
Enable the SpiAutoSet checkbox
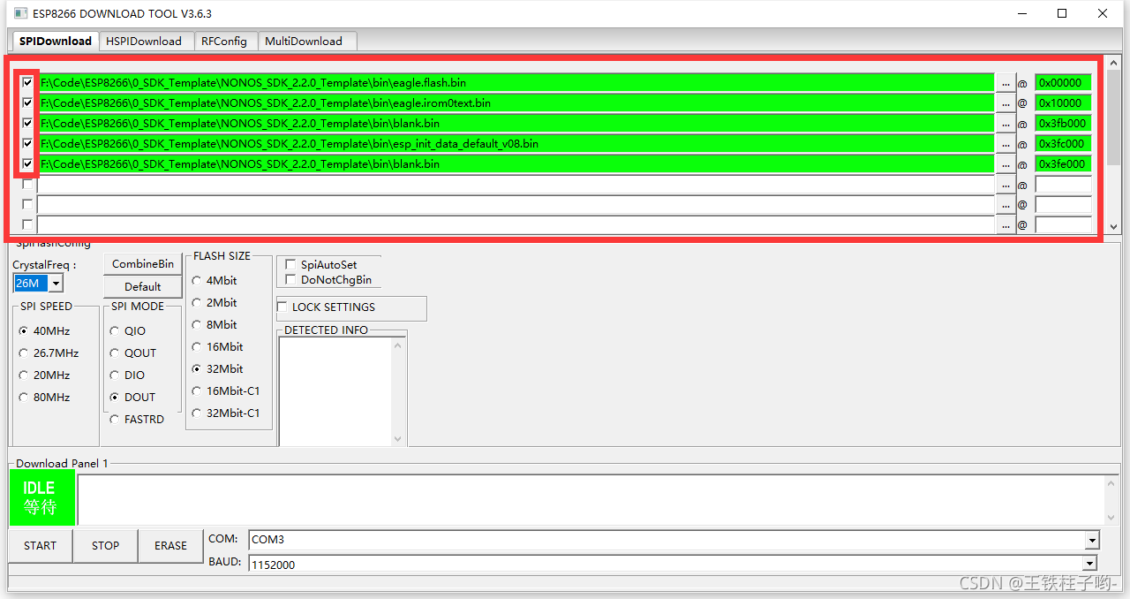[x=290, y=264]
